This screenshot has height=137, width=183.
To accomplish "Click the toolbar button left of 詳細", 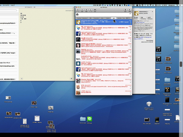I will tap(125, 10).
